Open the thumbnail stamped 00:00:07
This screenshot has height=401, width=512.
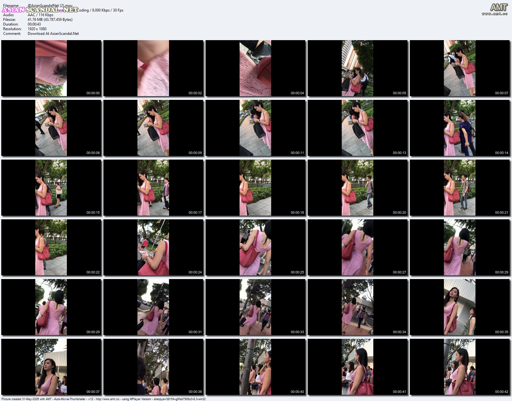460,68
